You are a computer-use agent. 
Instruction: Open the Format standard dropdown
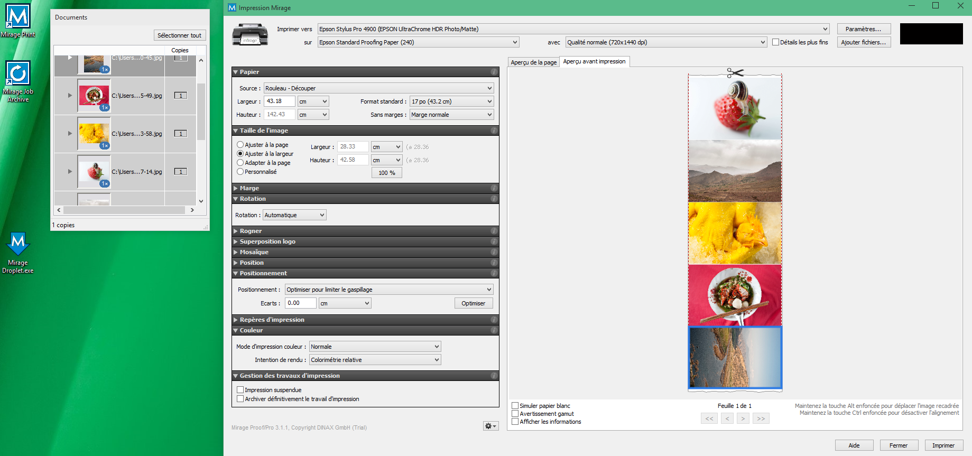(x=452, y=101)
